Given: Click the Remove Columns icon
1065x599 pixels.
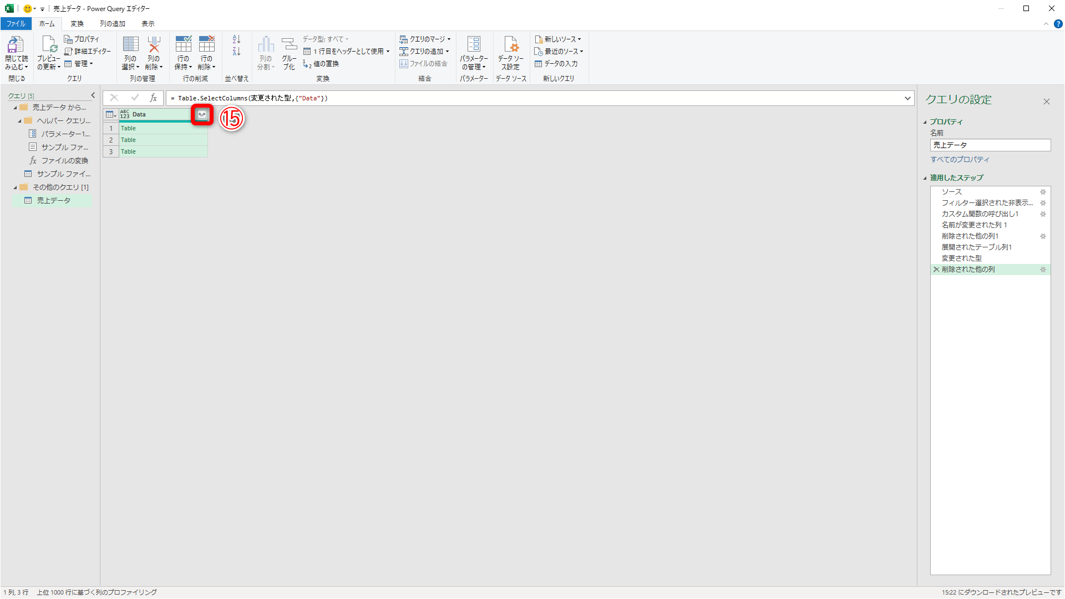Looking at the screenshot, I should tap(154, 45).
